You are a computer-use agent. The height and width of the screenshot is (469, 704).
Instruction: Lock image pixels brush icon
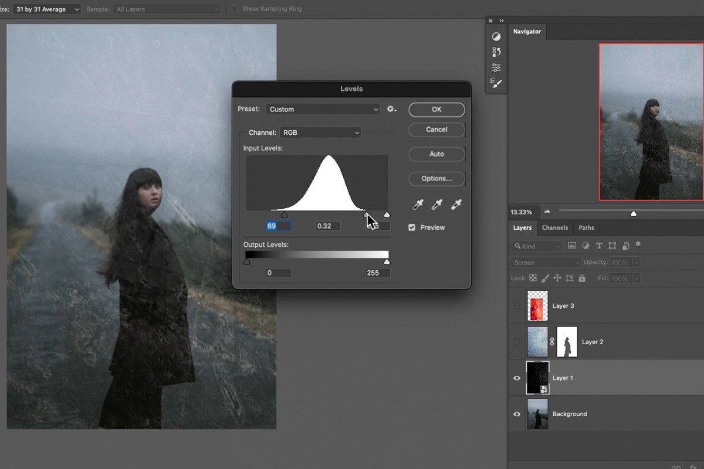pos(545,278)
